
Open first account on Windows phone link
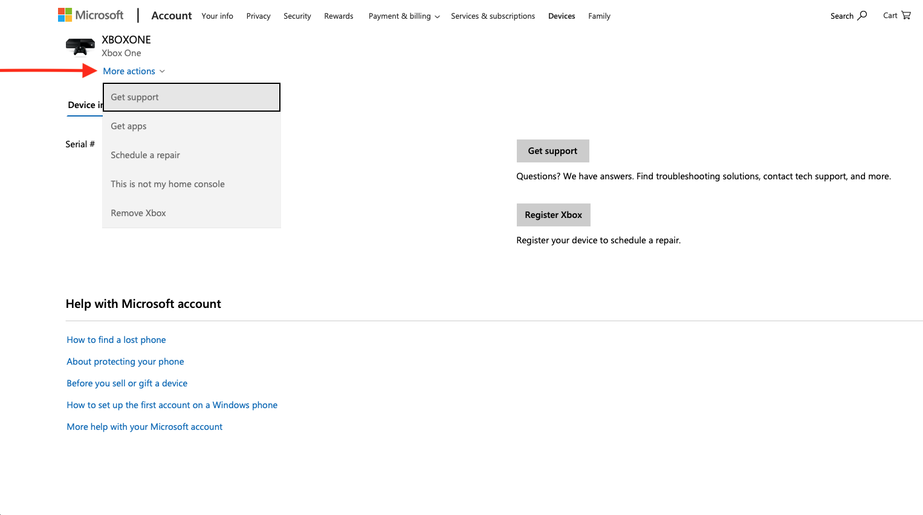(172, 405)
